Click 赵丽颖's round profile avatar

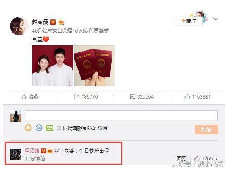pos(19,26)
